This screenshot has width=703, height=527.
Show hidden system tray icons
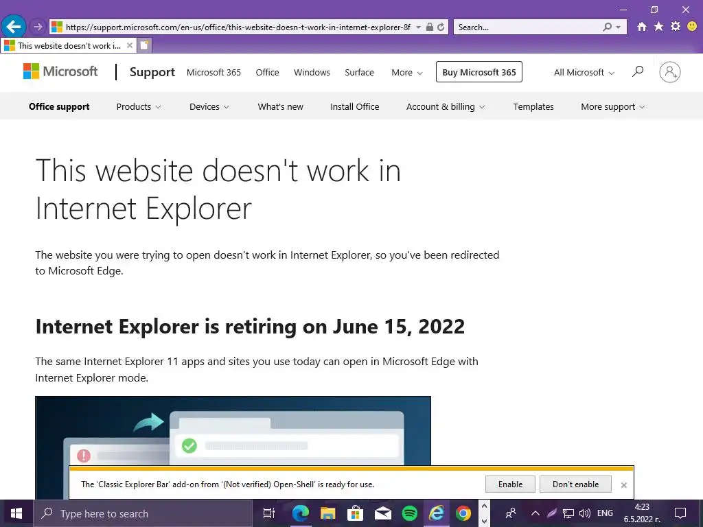coord(535,513)
